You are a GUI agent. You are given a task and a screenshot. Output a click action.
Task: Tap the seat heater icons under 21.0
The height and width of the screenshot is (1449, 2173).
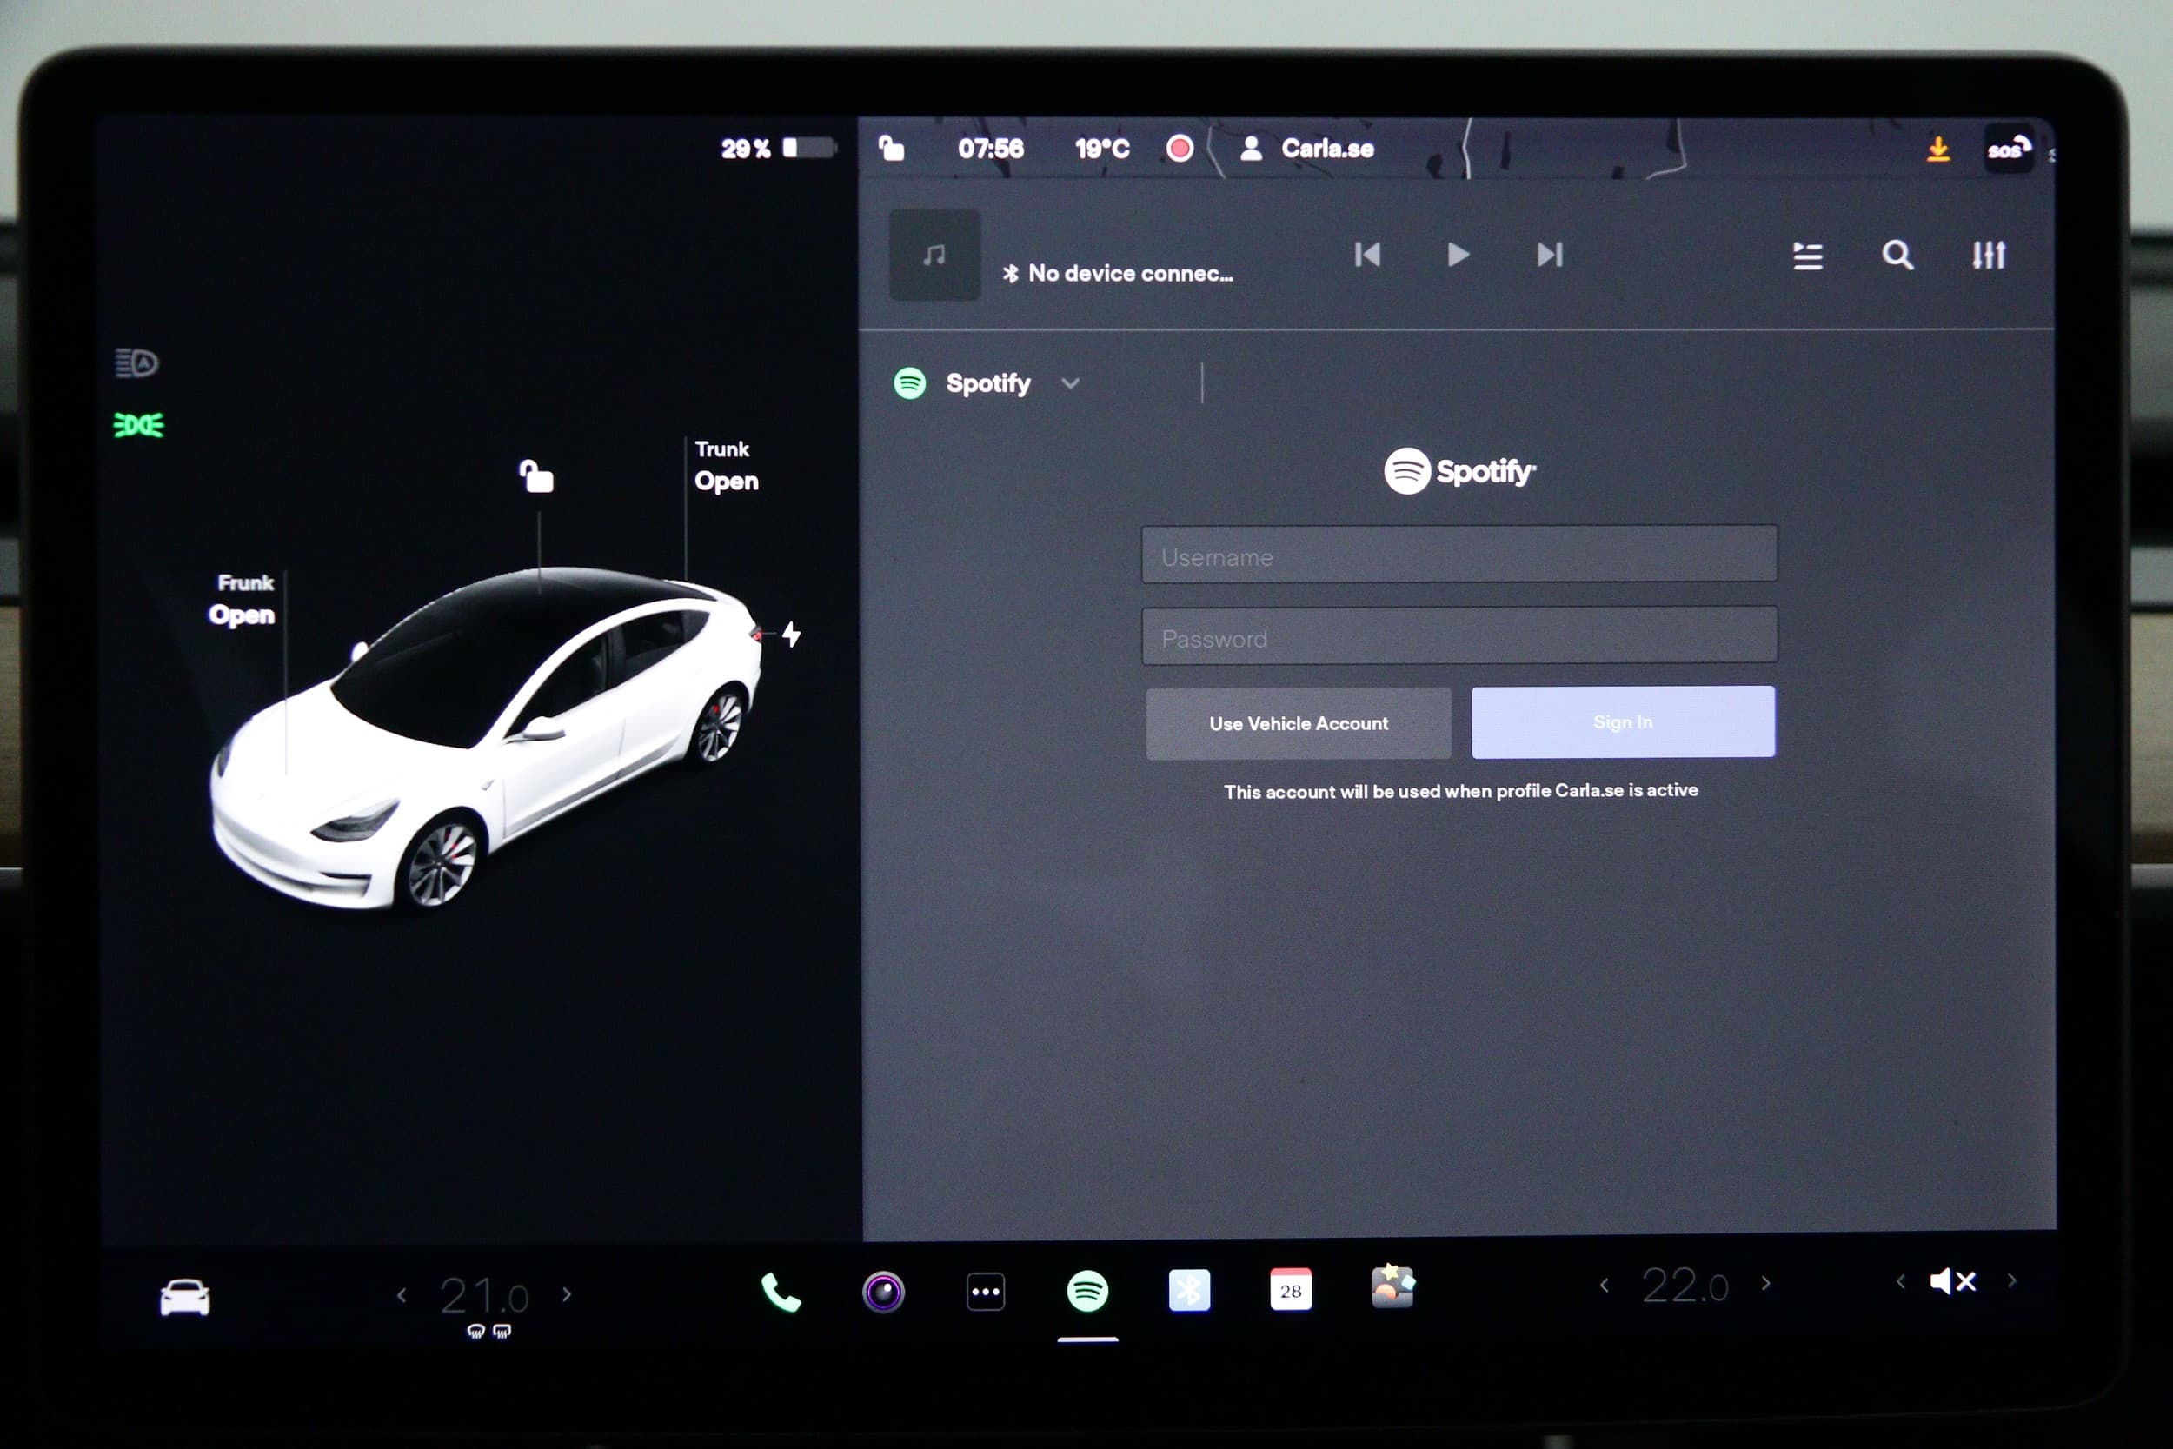(488, 1331)
